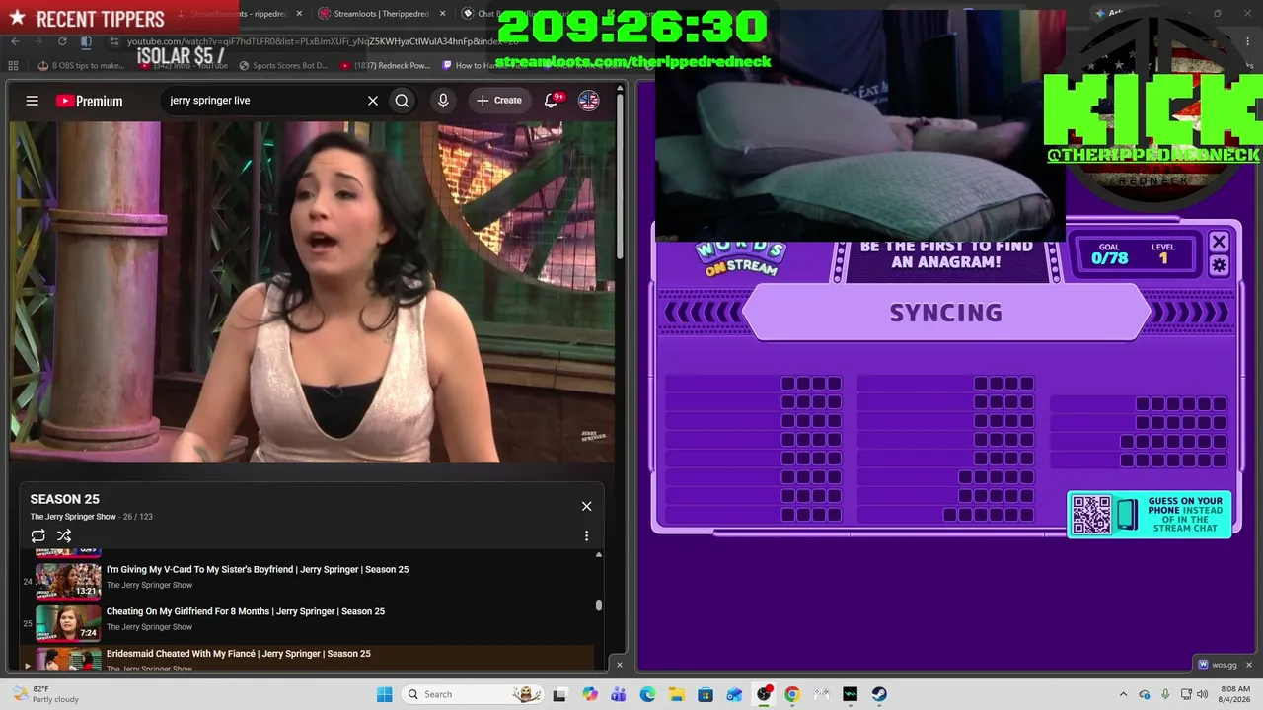Click the SYNCING word banner
The image size is (1263, 710).
pyautogui.click(x=945, y=313)
